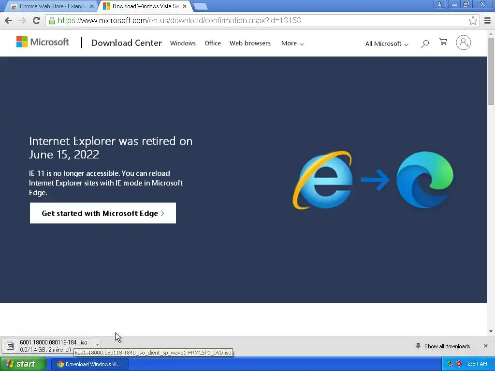The width and height of the screenshot is (495, 371).
Task: Open a new tab with the new tab button
Action: 200,6
